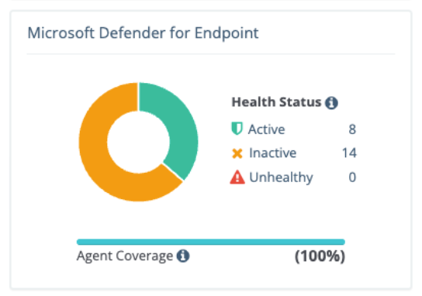The image size is (422, 296).
Task: Click the Agent Coverage progress bar
Action: [211, 242]
